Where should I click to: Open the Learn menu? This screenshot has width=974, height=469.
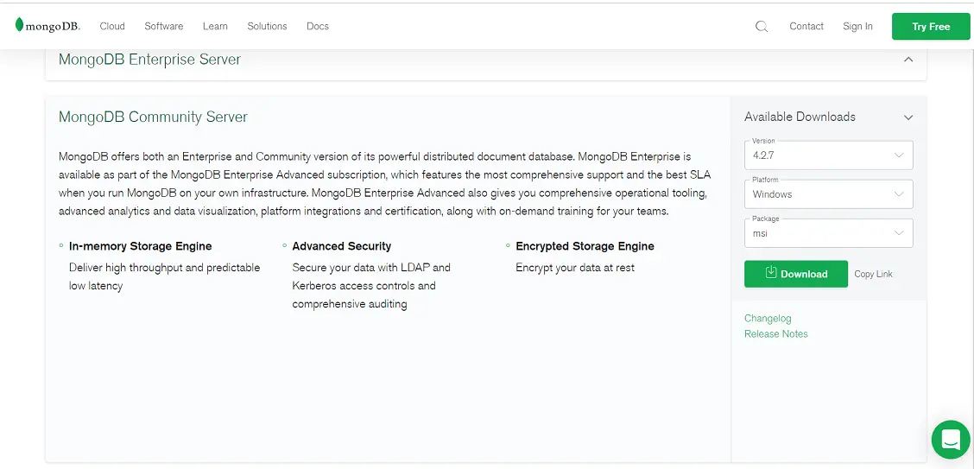pos(215,26)
